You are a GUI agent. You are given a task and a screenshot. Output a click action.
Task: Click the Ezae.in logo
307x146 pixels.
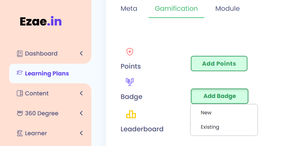tap(41, 22)
